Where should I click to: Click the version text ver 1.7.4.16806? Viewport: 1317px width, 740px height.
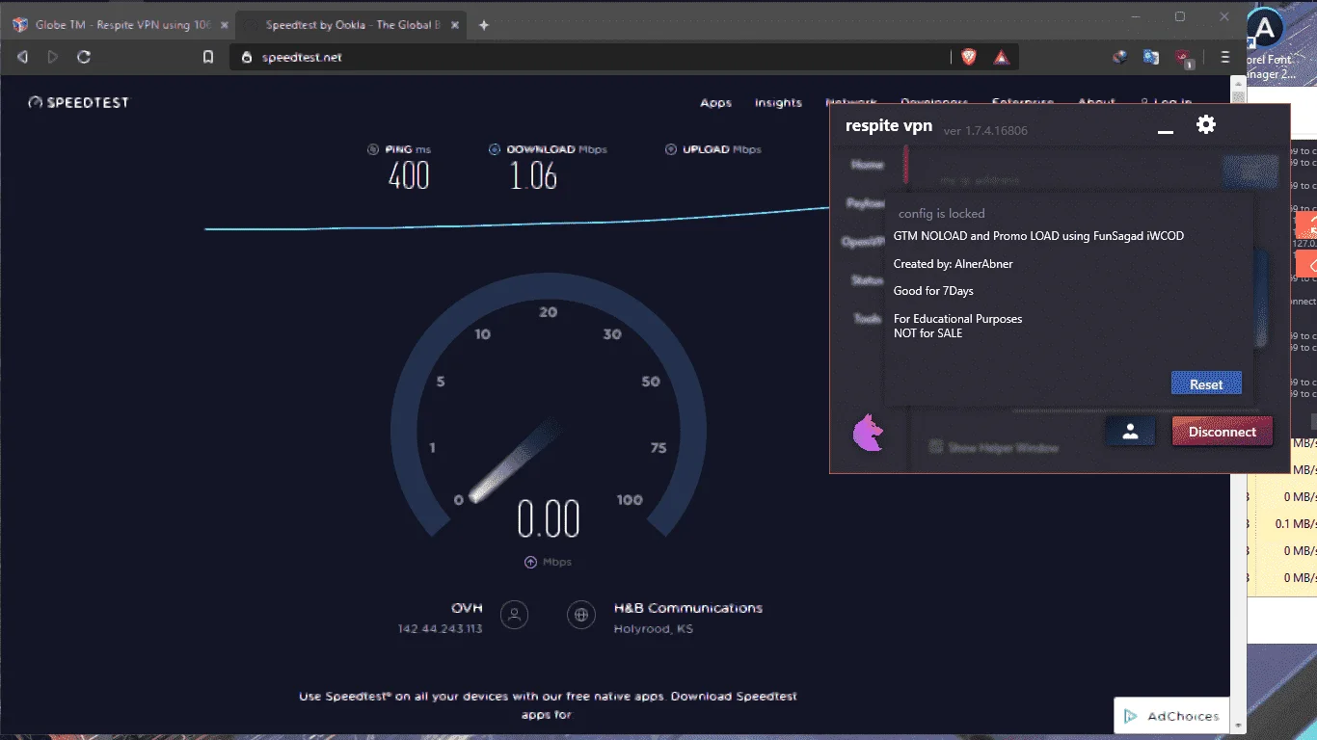pyautogui.click(x=985, y=131)
